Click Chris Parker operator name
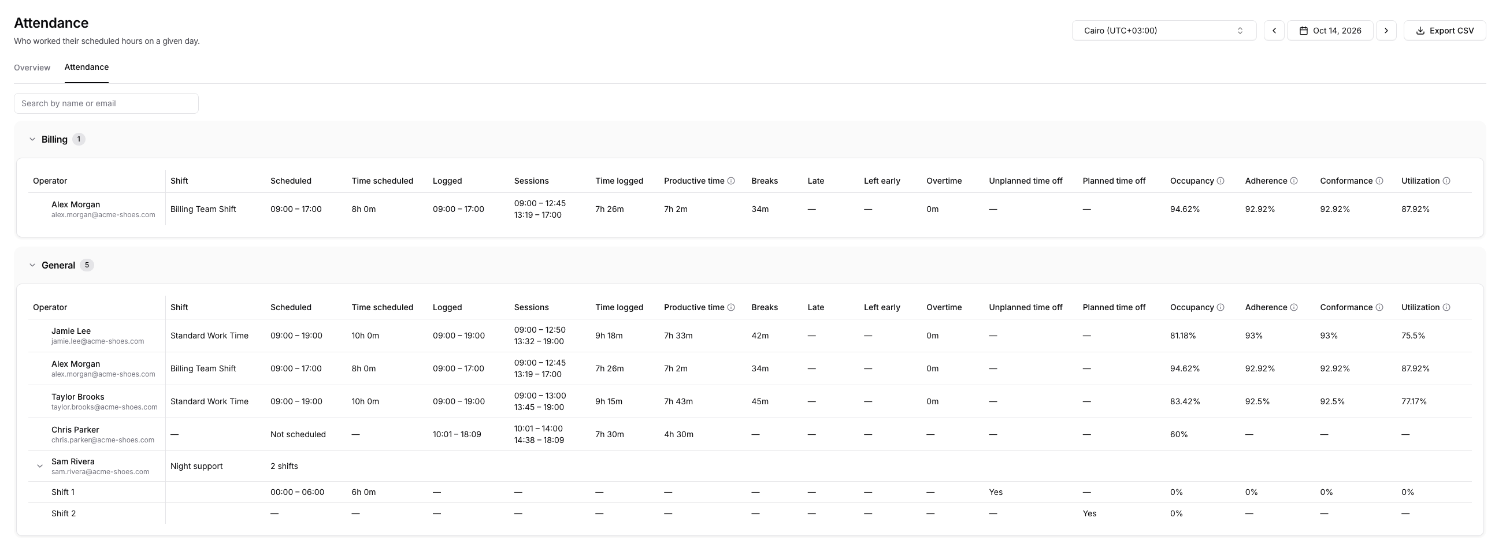Screen dimensions: 1495x540 click(x=75, y=430)
